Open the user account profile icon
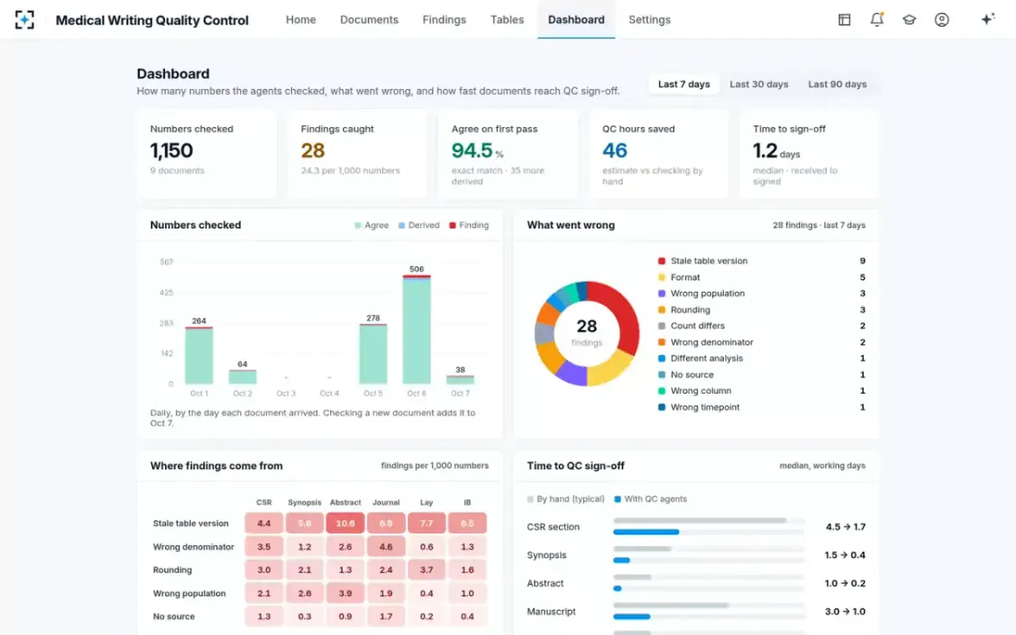Image resolution: width=1016 pixels, height=635 pixels. (x=941, y=19)
